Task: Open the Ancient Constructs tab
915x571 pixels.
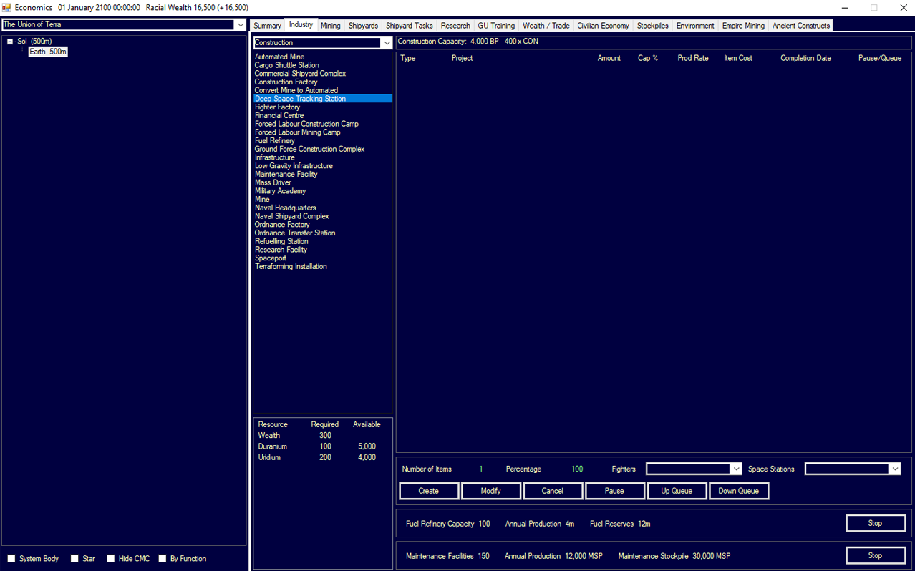Action: 801,26
